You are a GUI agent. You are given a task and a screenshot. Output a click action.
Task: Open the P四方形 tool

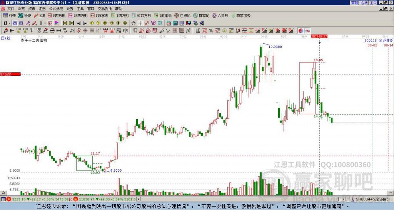coord(57,15)
